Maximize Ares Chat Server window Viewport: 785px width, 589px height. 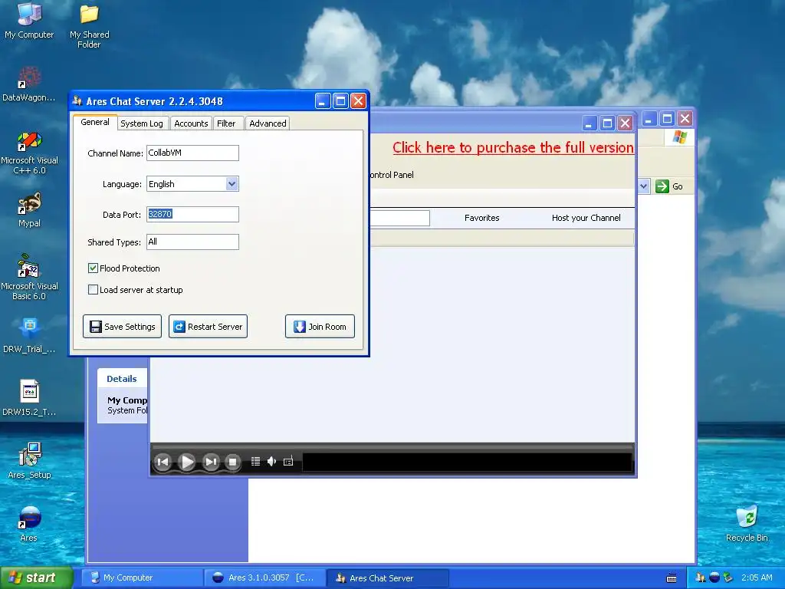tap(340, 101)
